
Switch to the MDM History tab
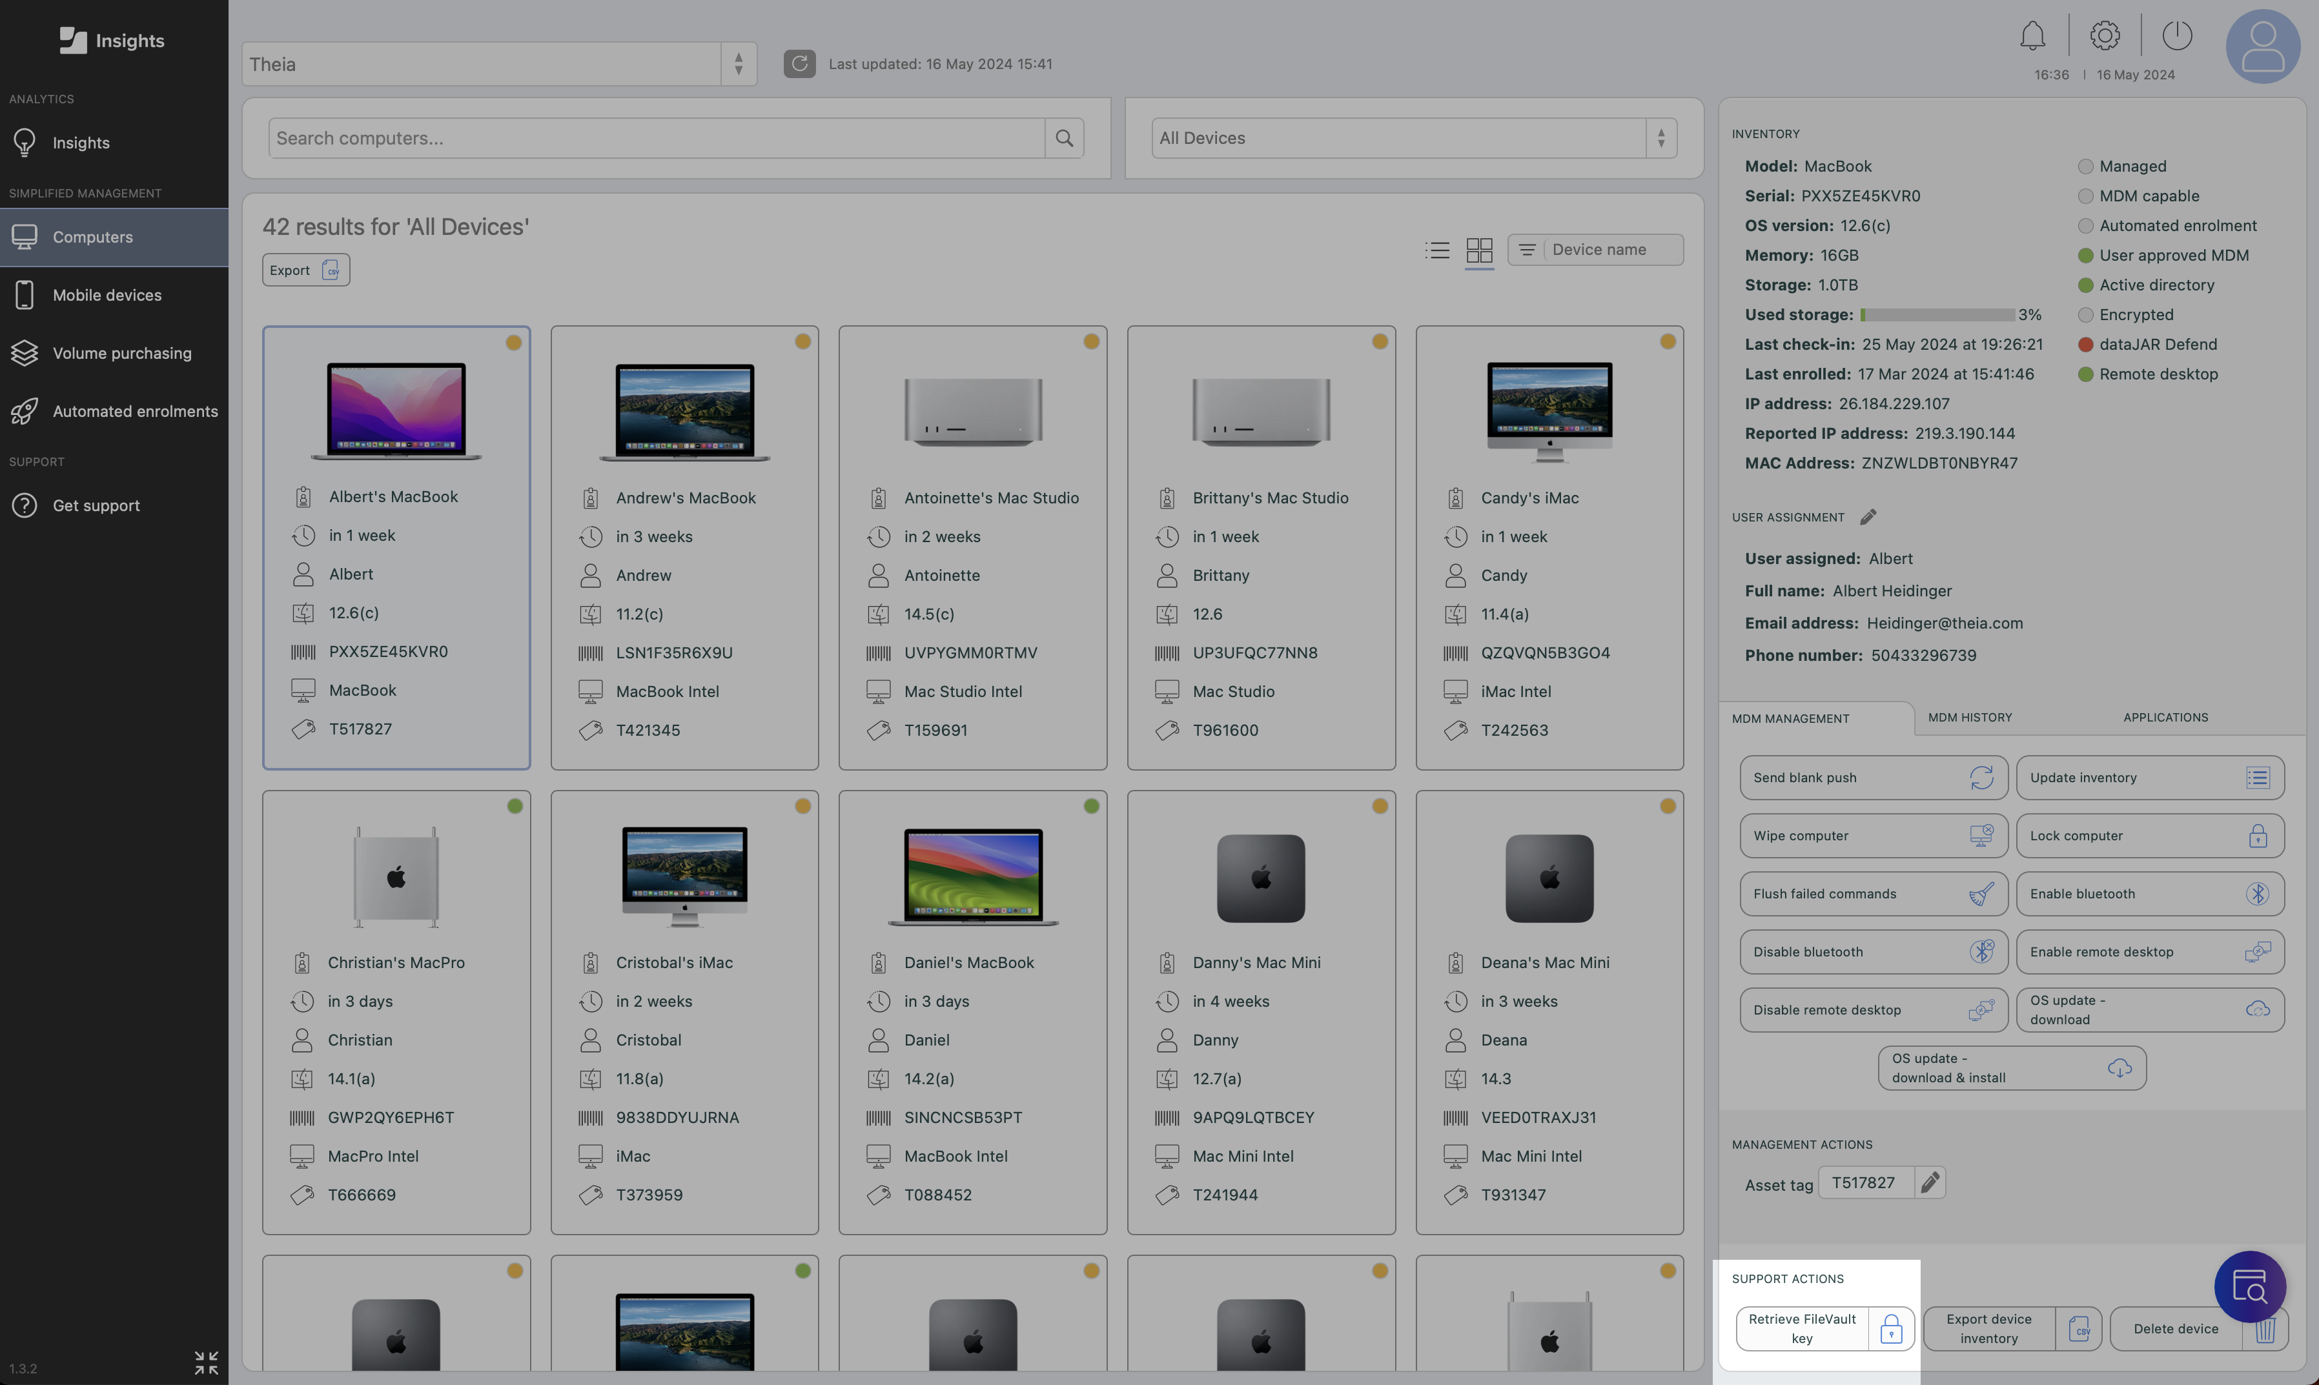[x=1970, y=717]
